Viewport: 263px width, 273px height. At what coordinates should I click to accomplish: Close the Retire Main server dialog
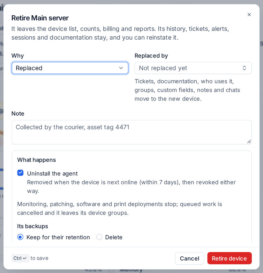point(249,15)
